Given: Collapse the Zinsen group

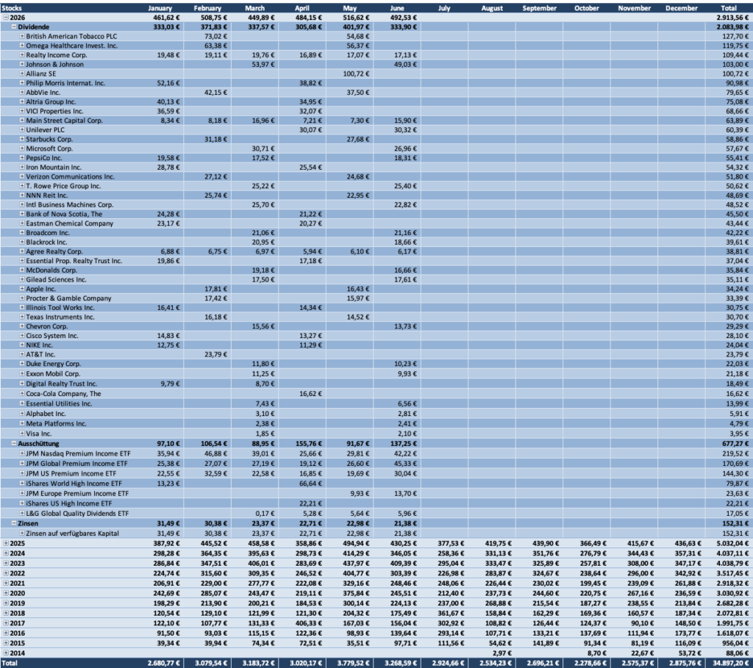Looking at the screenshot, I should coord(14,523).
